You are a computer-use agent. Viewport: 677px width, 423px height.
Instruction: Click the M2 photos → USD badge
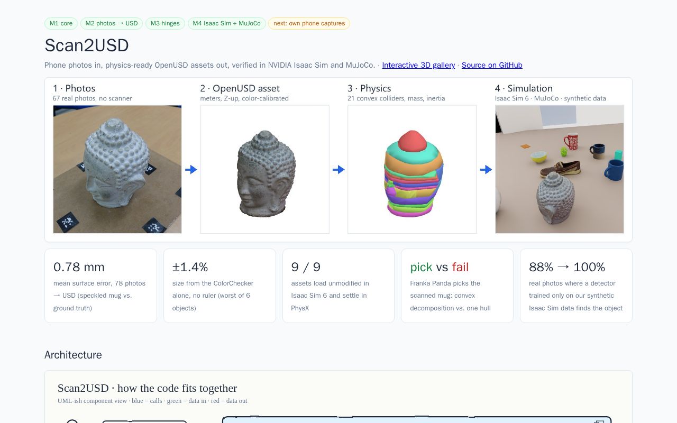coord(112,23)
